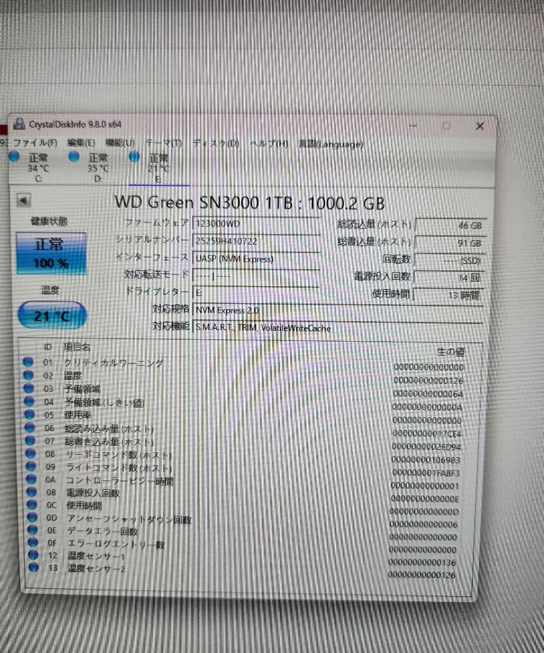Screen dimensions: 544x653
Task: Select the アンセーフシャットダウン回数 row name
Action: pyautogui.click(x=129, y=519)
